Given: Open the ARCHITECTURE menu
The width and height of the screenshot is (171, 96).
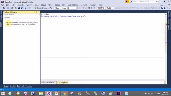Looking at the screenshot, I should pyautogui.click(x=73, y=5).
